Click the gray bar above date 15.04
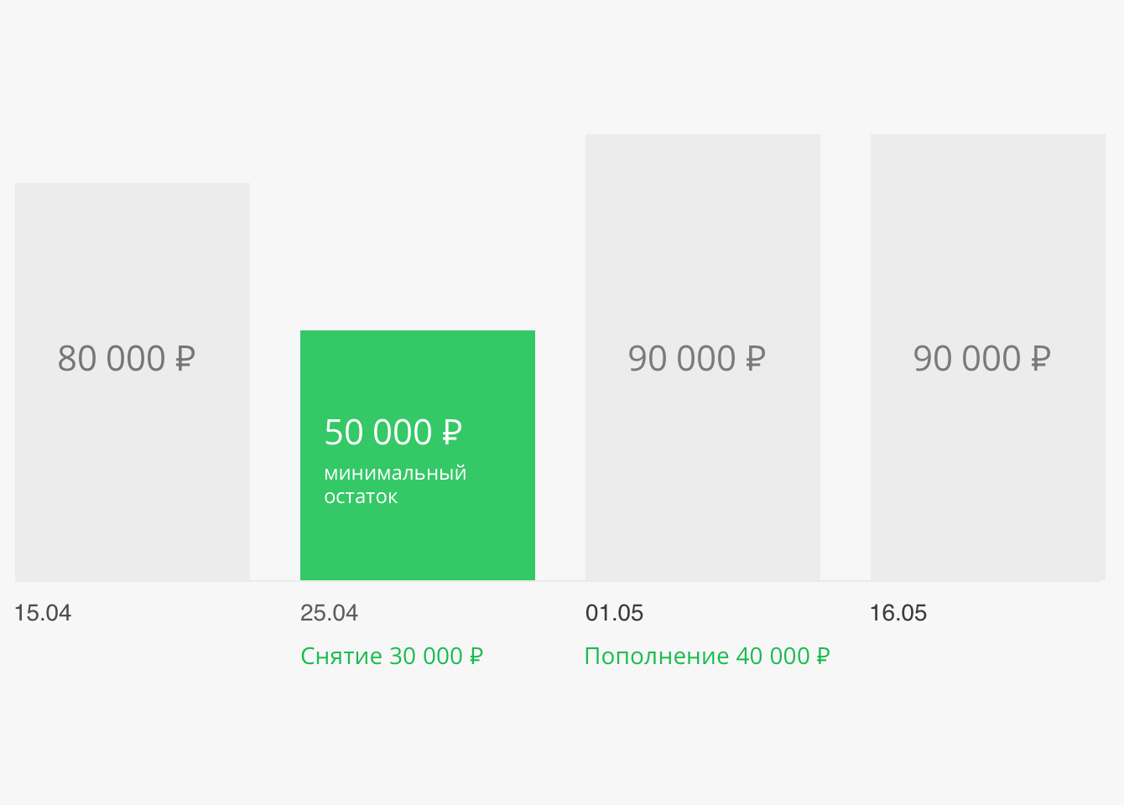This screenshot has height=805, width=1124. coord(133,382)
